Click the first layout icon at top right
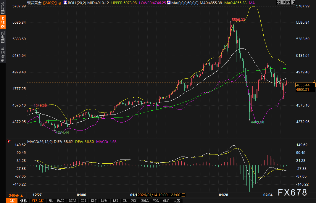Screen dimensions: 316x203 coord(279,3)
